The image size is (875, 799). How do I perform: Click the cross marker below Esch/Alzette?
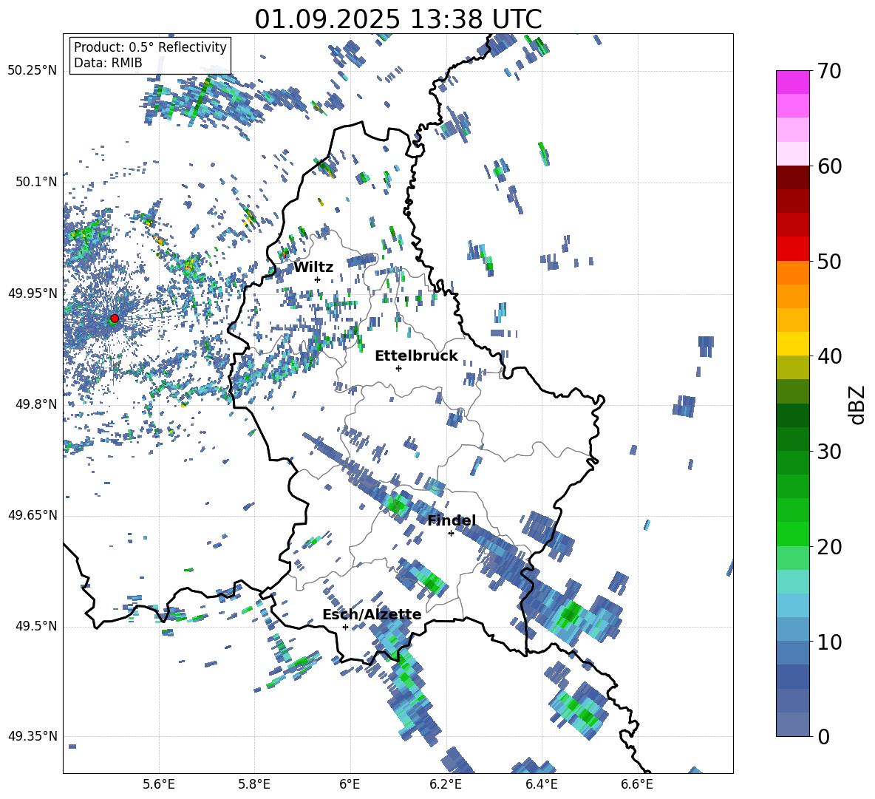tap(345, 627)
